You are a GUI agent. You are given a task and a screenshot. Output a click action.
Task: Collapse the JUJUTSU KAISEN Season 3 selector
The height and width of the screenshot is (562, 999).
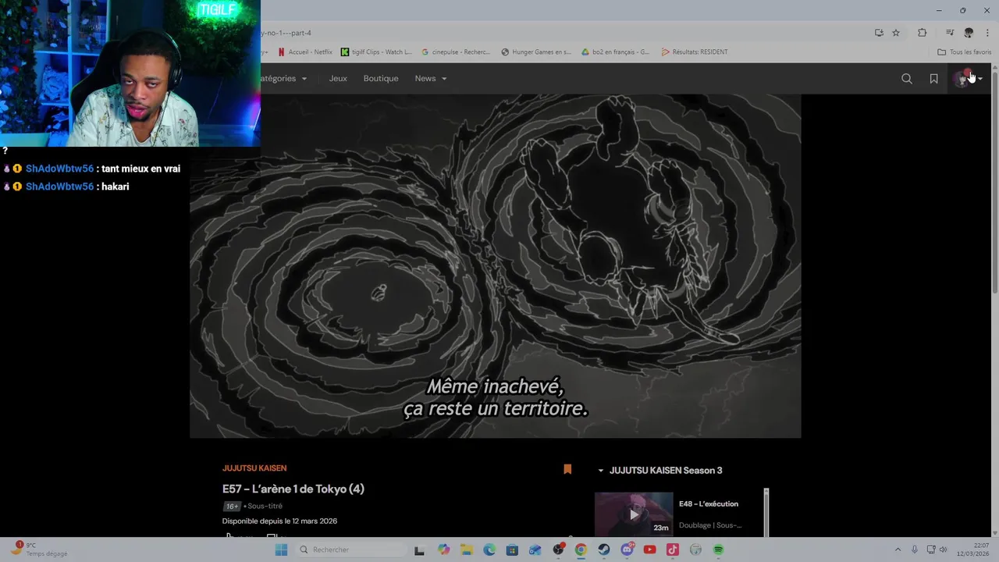click(x=660, y=471)
